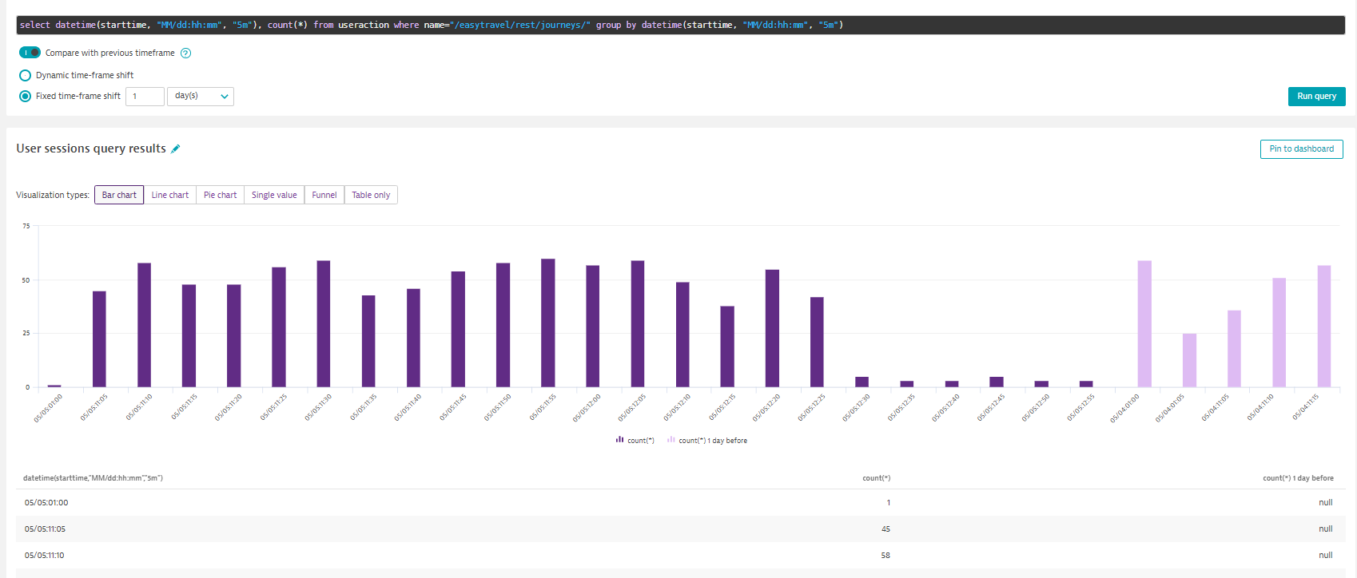Click the help icon beside Compare with previous timeframe

point(185,53)
